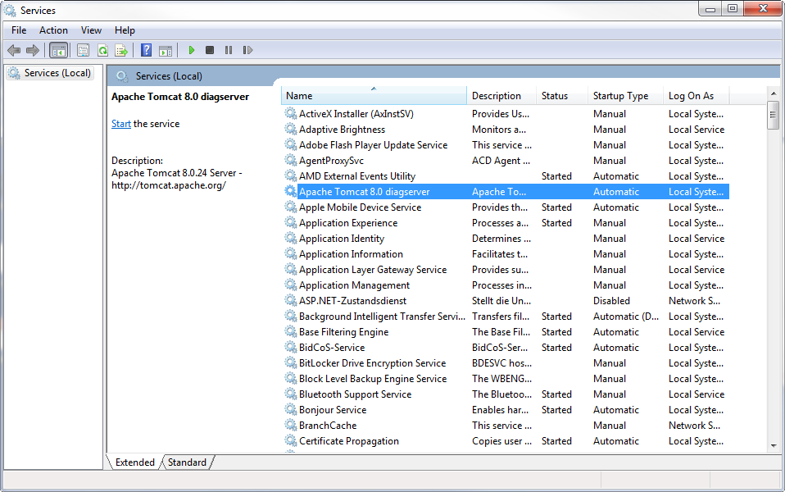Viewport: 785px width, 492px height.
Task: Click the gear icon beside Apache Tomcat 8.0 diagserver
Action: pos(291,191)
